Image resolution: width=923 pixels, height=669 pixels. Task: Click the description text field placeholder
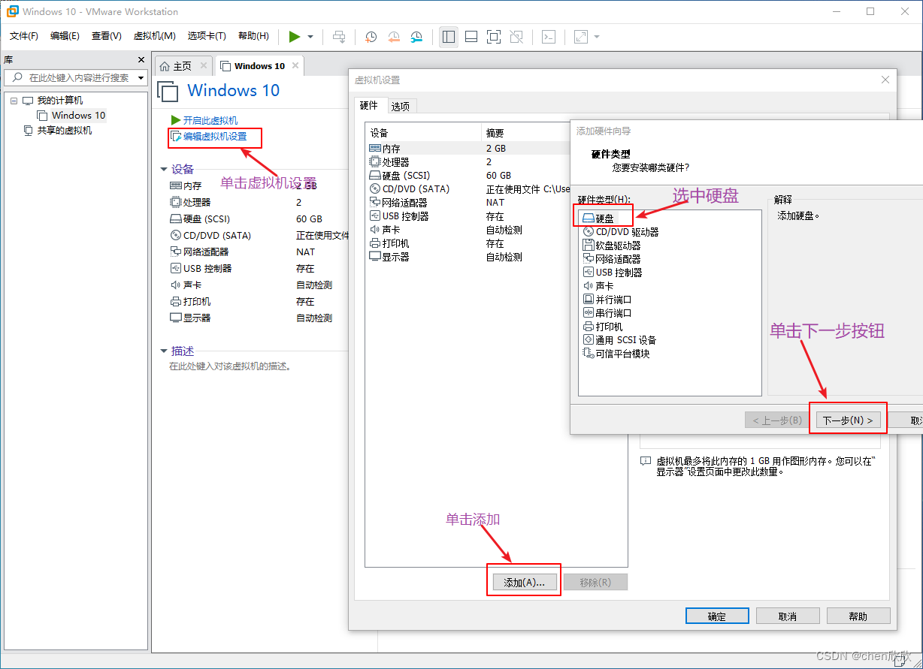tap(230, 367)
